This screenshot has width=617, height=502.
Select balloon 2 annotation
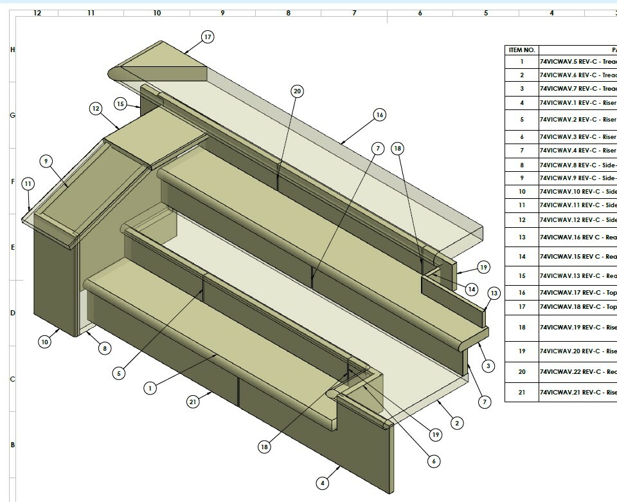456,423
